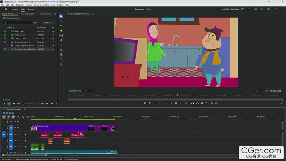
Task: Click the violet label swatch of Sample Animation_1.mp4
Action: click(x=5, y=46)
